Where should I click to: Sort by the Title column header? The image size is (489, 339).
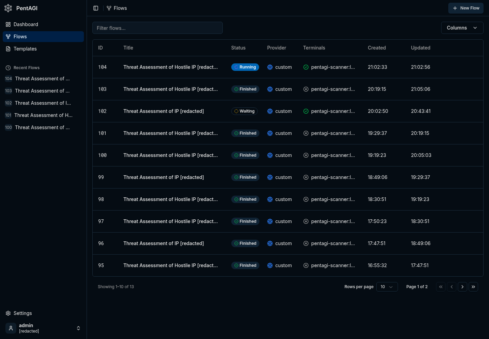pos(128,48)
